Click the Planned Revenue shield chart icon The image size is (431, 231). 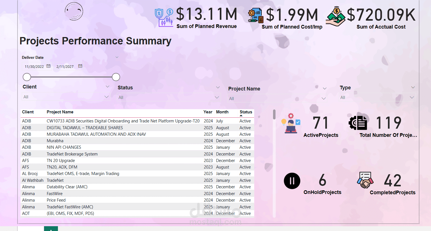164,18
